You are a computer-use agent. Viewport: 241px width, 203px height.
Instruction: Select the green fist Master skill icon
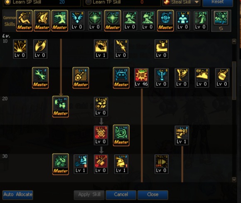(60, 164)
